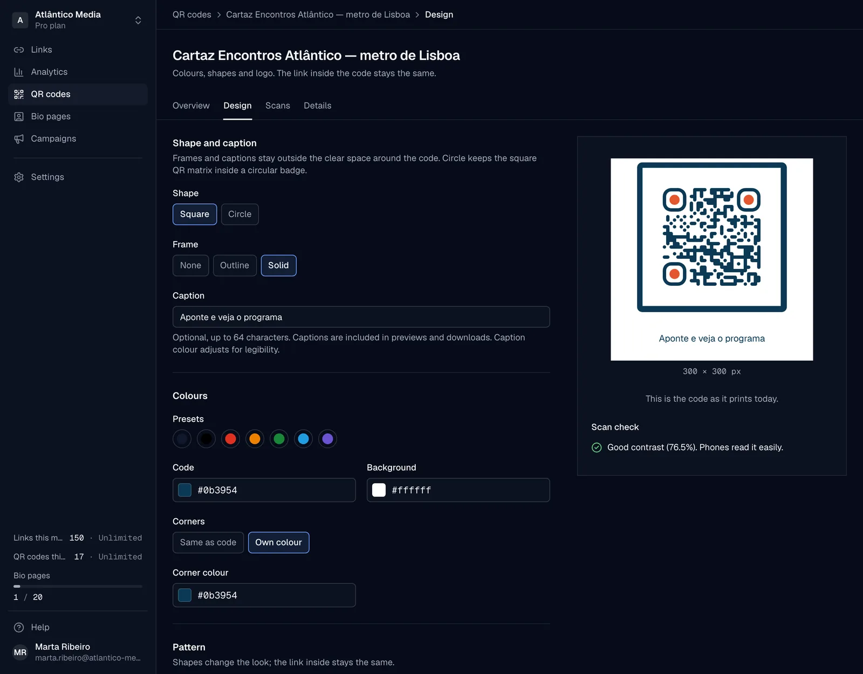Image resolution: width=863 pixels, height=674 pixels.
Task: Click the Bio pages icon
Action: point(19,116)
